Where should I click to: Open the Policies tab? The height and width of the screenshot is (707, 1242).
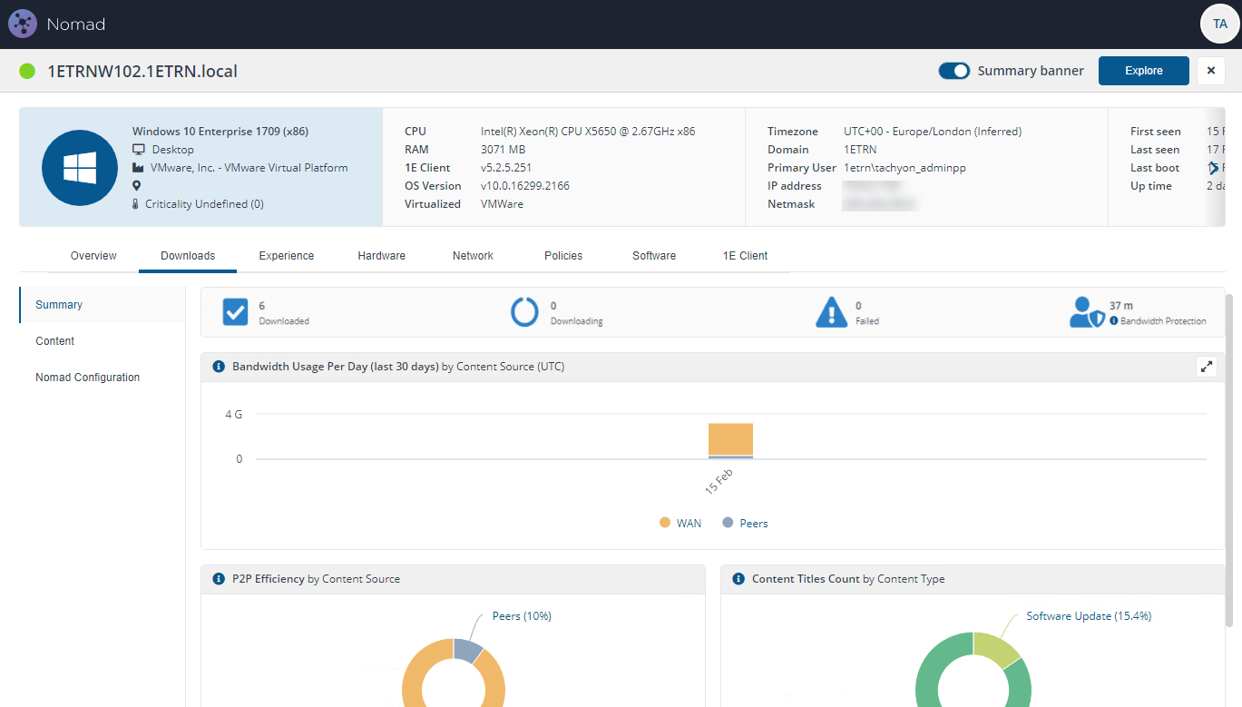tap(563, 256)
